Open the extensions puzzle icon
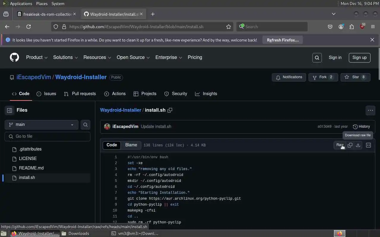Image resolution: width=380 pixels, height=237 pixels. click(x=351, y=27)
